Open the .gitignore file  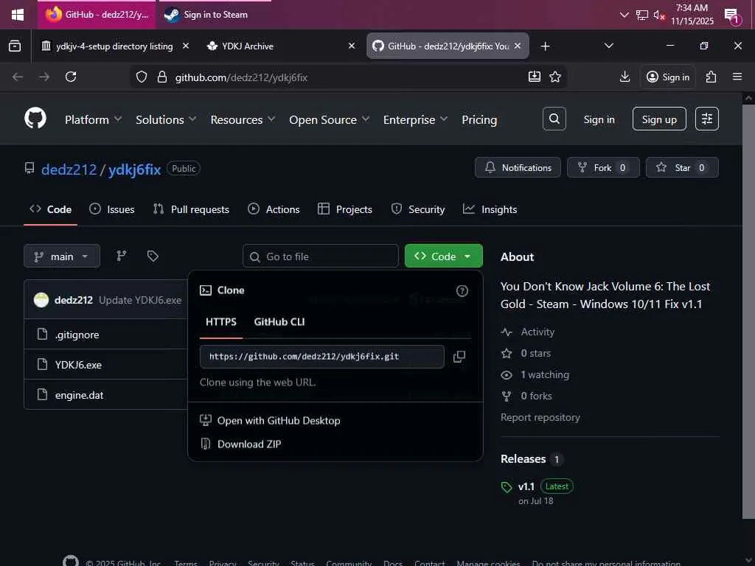77,335
